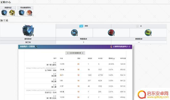The width and height of the screenshot is (170, 100).
Task: Click the 掉落数 column header
Action: coord(90,58)
